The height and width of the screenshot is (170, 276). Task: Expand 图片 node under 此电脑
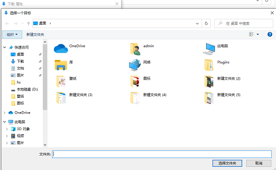click(x=7, y=143)
